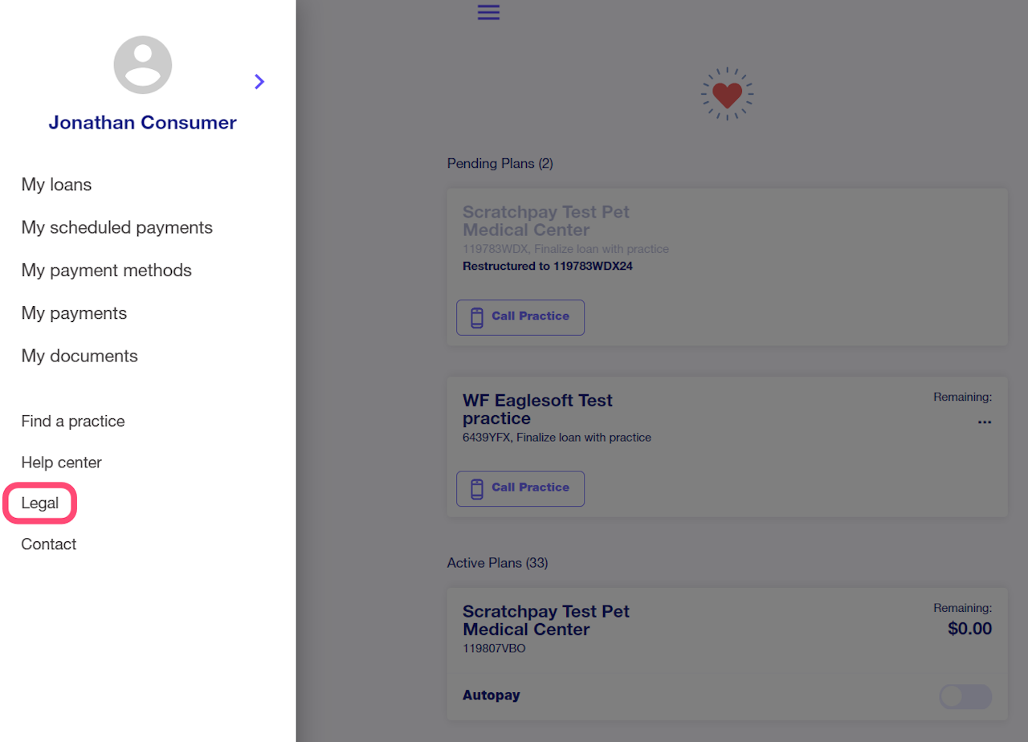Expand profile using the chevron arrow
Image resolution: width=1028 pixels, height=742 pixels.
click(259, 81)
